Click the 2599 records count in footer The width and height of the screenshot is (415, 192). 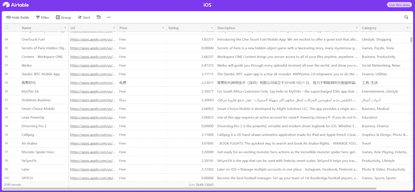[x=13, y=185]
